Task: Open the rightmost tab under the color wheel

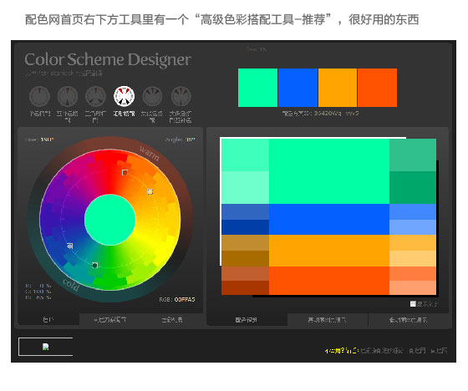Action: (172, 320)
